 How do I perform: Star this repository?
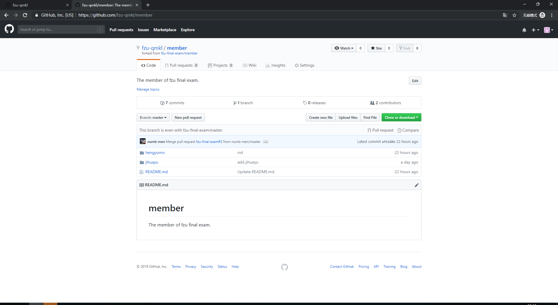pos(376,48)
